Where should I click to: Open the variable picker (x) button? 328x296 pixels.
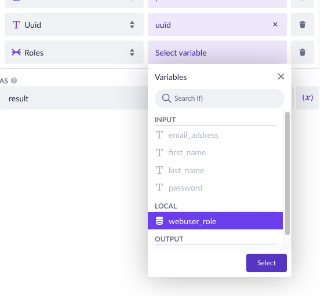[x=308, y=98]
